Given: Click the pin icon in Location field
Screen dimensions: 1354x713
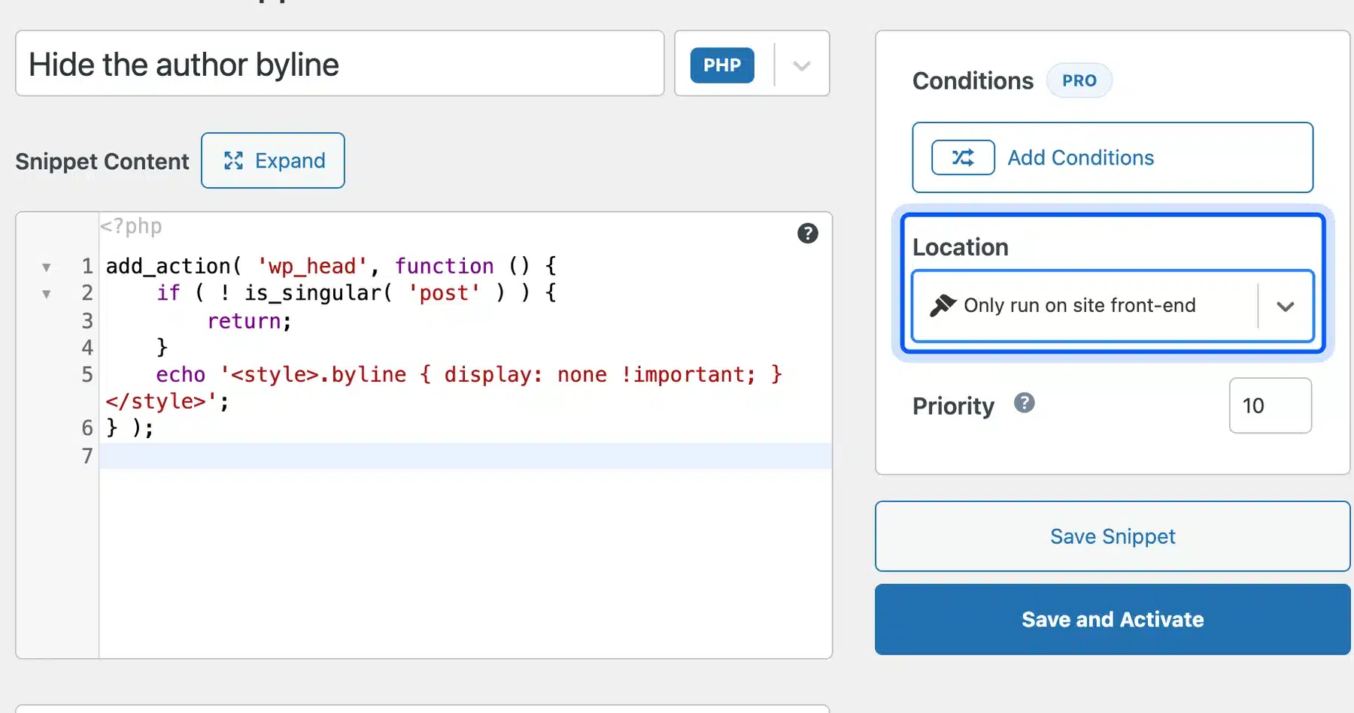Looking at the screenshot, I should (943, 305).
